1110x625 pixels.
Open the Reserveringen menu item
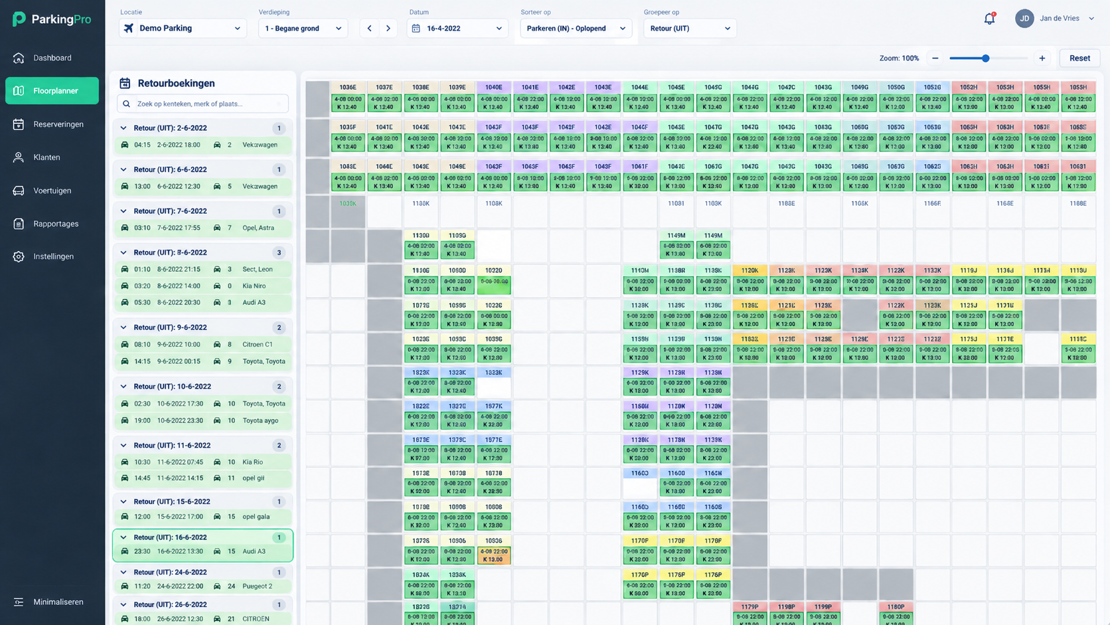[x=52, y=124]
